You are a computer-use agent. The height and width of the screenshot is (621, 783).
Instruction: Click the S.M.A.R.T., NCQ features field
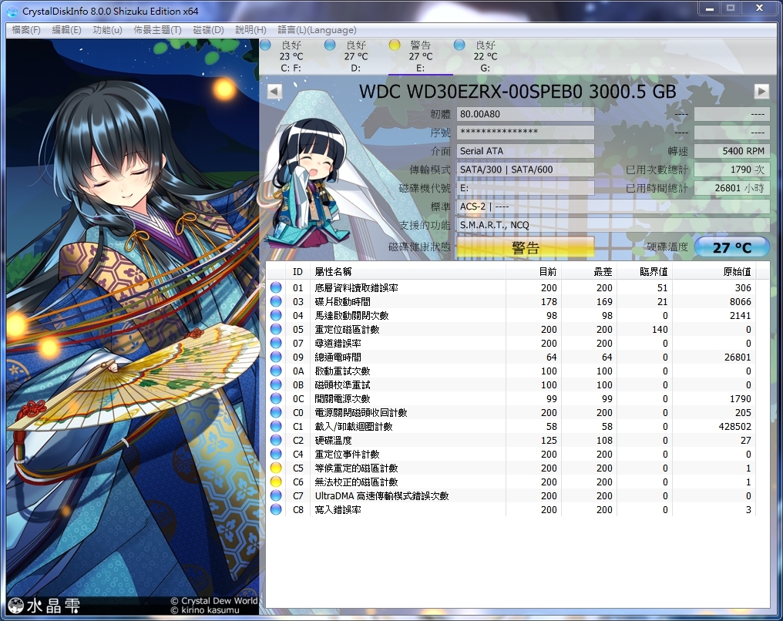click(x=613, y=225)
